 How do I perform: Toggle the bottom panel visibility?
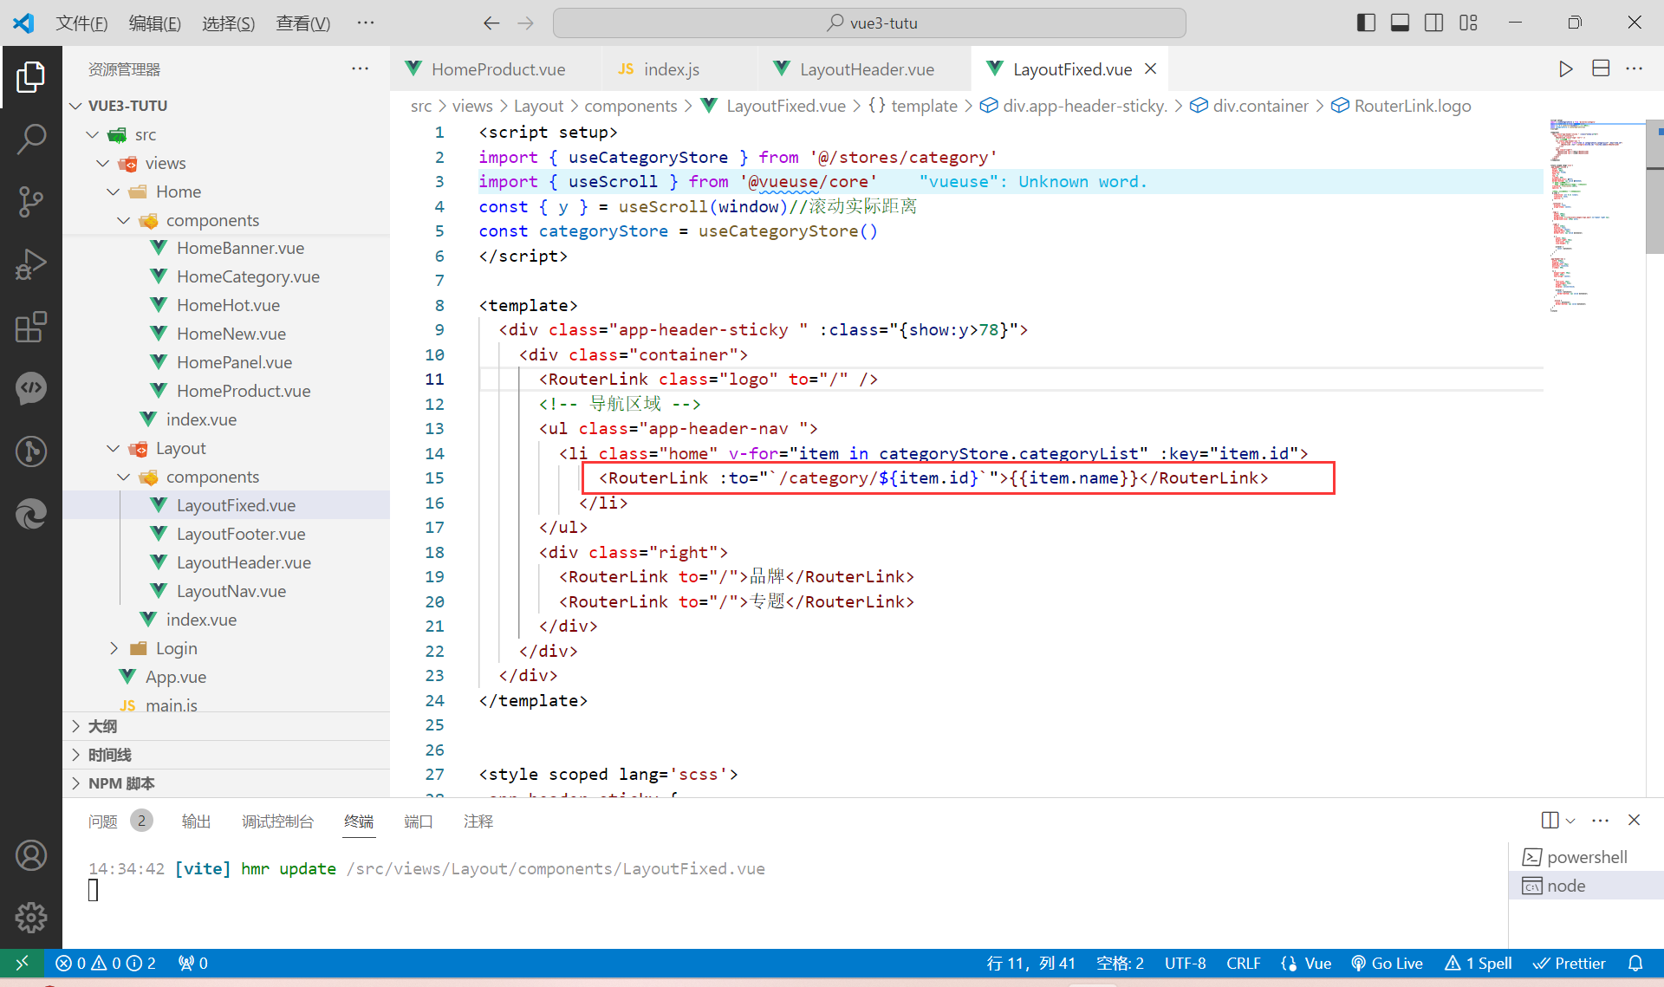(x=1400, y=23)
